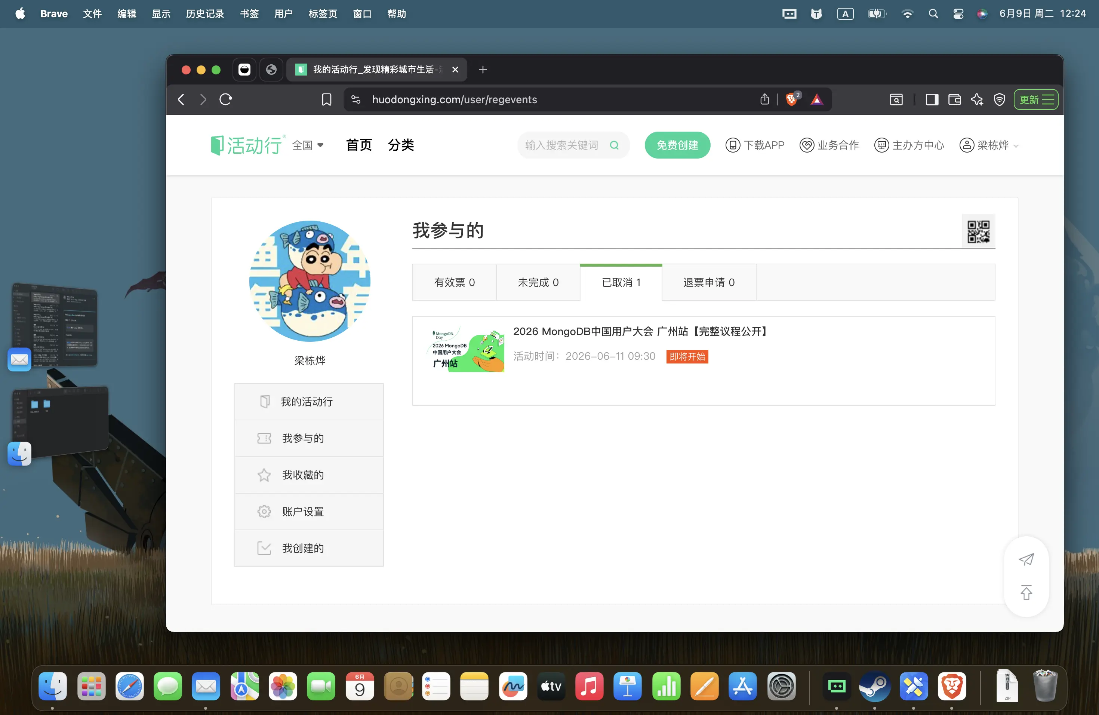Viewport: 1099px width, 715px height.
Task: Open 我的活动行 sidebar item
Action: click(x=309, y=401)
